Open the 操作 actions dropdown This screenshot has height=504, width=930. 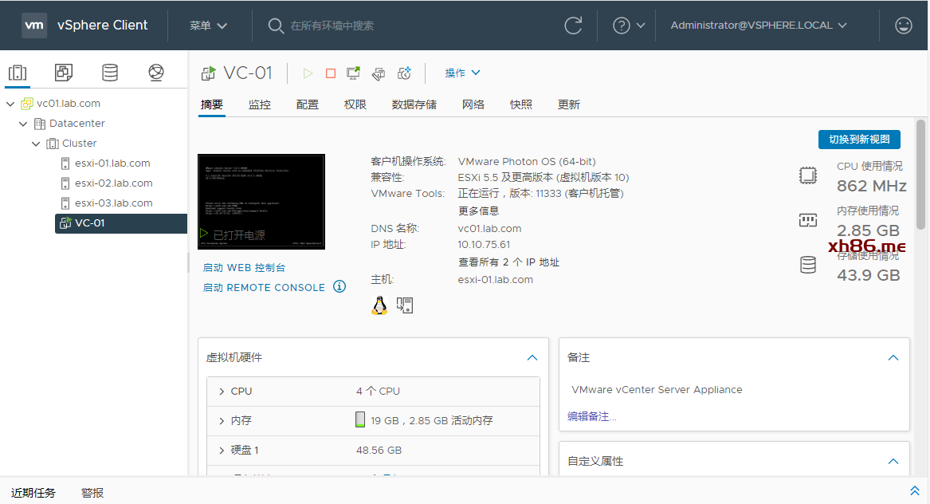coord(462,73)
